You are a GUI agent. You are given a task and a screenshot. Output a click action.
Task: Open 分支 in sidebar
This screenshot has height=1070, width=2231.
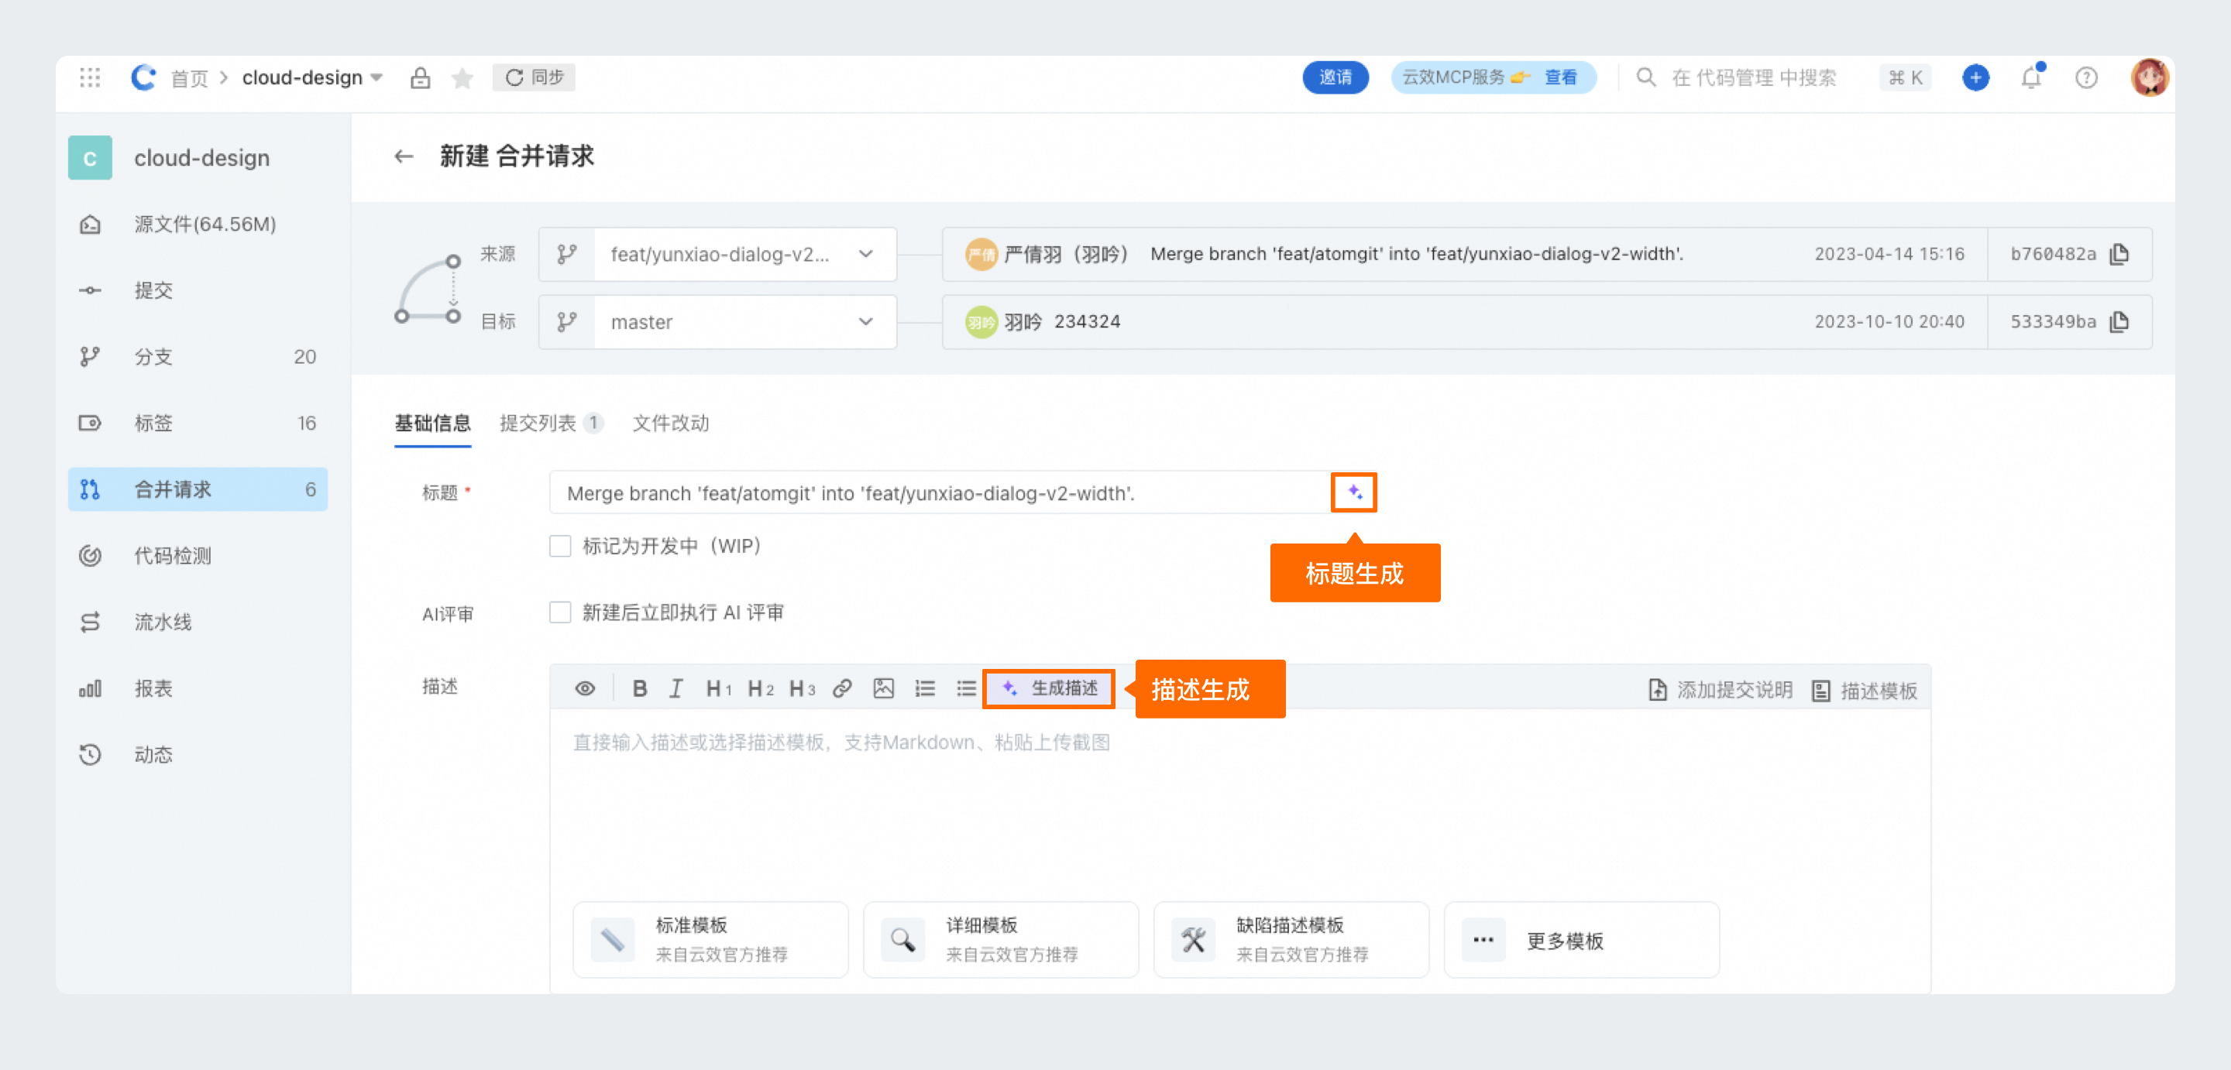[198, 357]
